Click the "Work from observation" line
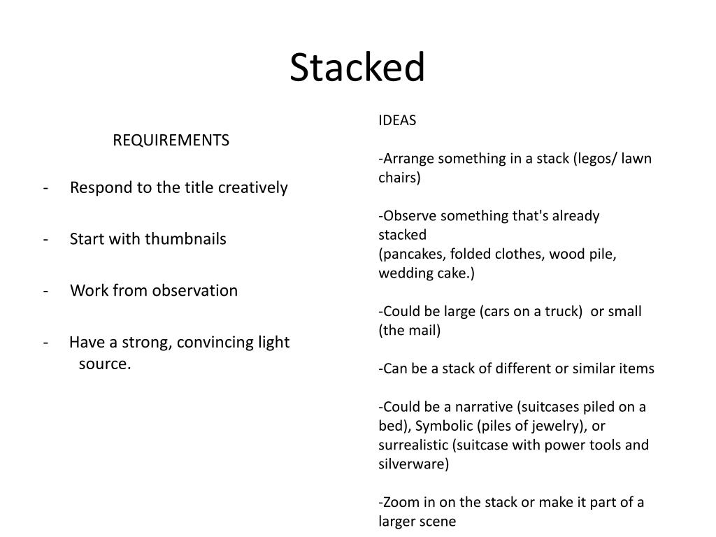The height and width of the screenshot is (537, 716). coord(154,290)
